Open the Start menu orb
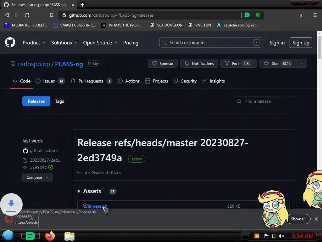The image size is (322, 242). click(8, 236)
